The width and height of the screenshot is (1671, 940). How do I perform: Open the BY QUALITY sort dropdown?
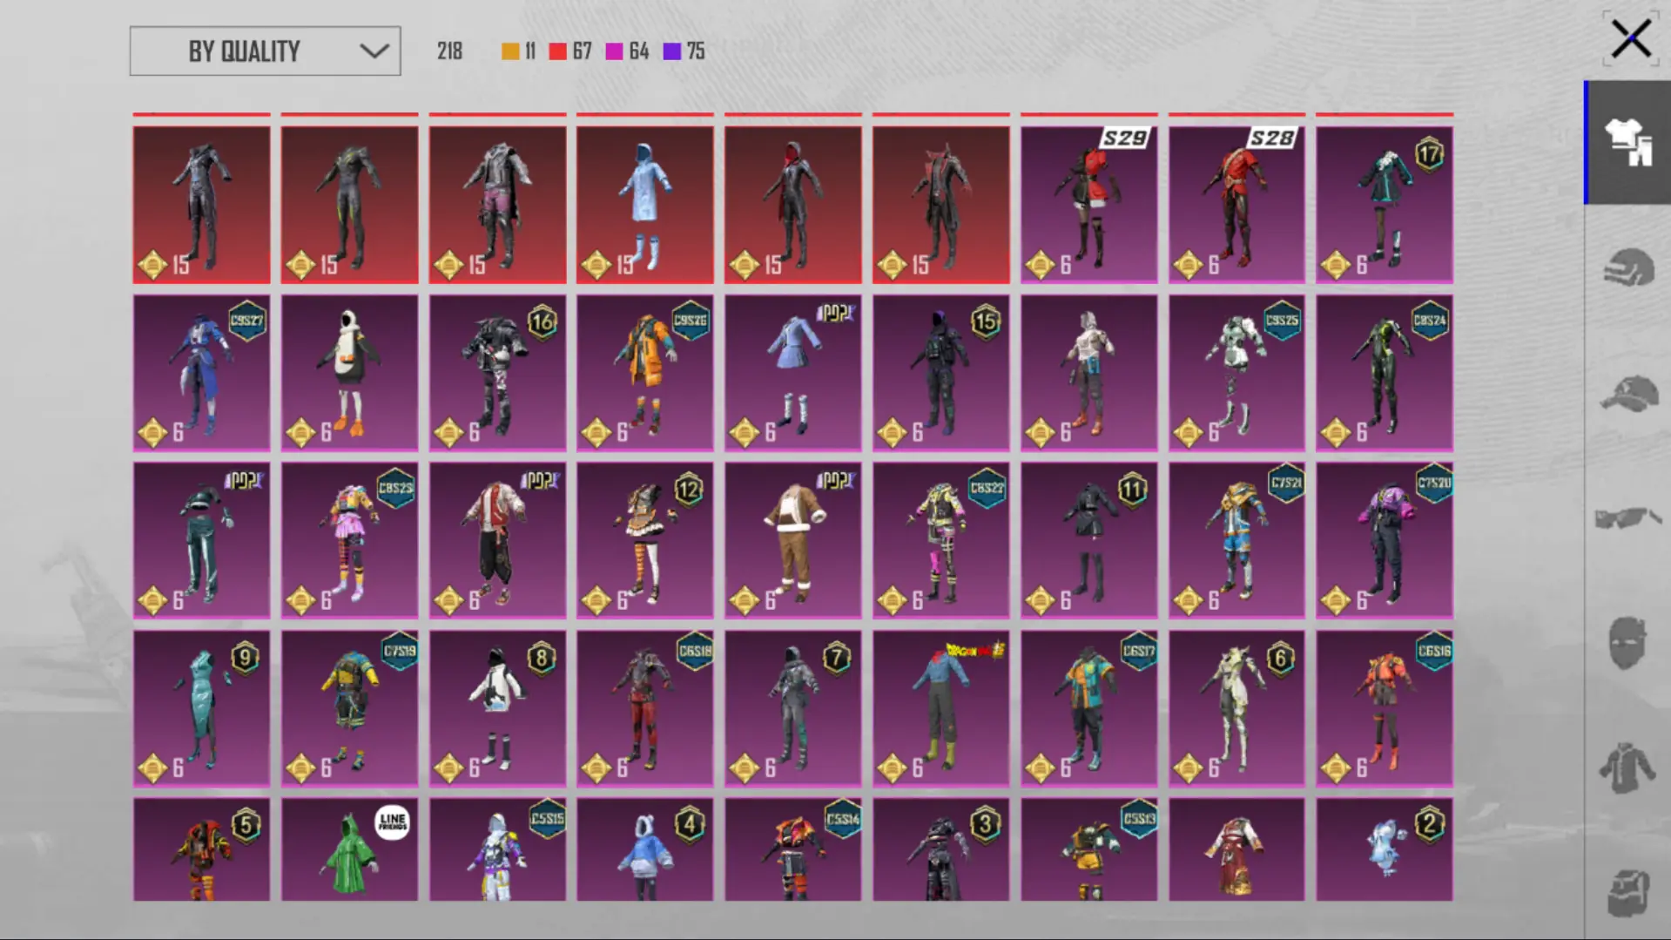pos(265,51)
